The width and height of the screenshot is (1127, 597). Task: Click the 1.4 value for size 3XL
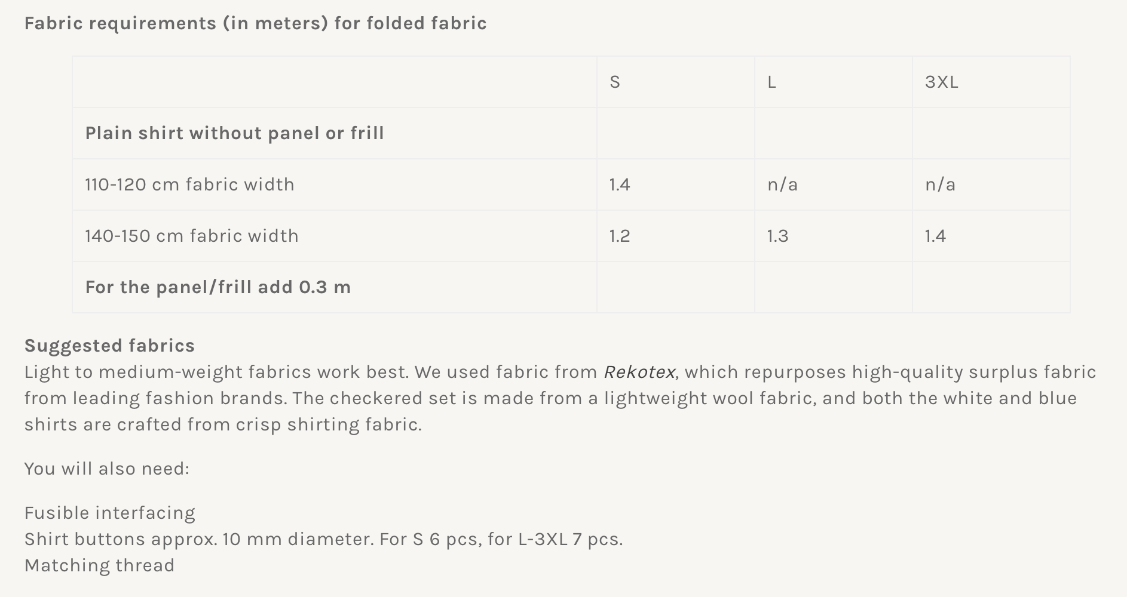point(935,236)
